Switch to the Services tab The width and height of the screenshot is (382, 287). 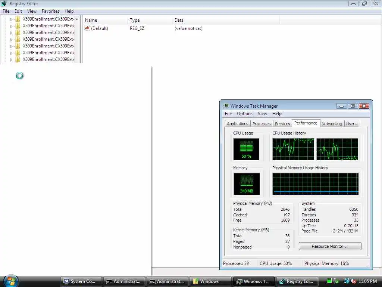click(282, 124)
